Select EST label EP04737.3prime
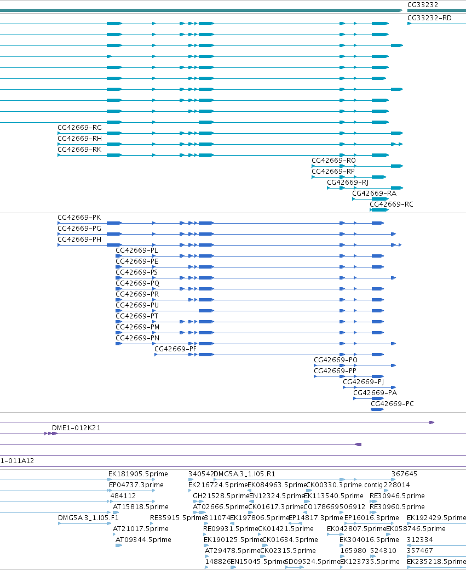The width and height of the screenshot is (466, 570). tap(136, 485)
